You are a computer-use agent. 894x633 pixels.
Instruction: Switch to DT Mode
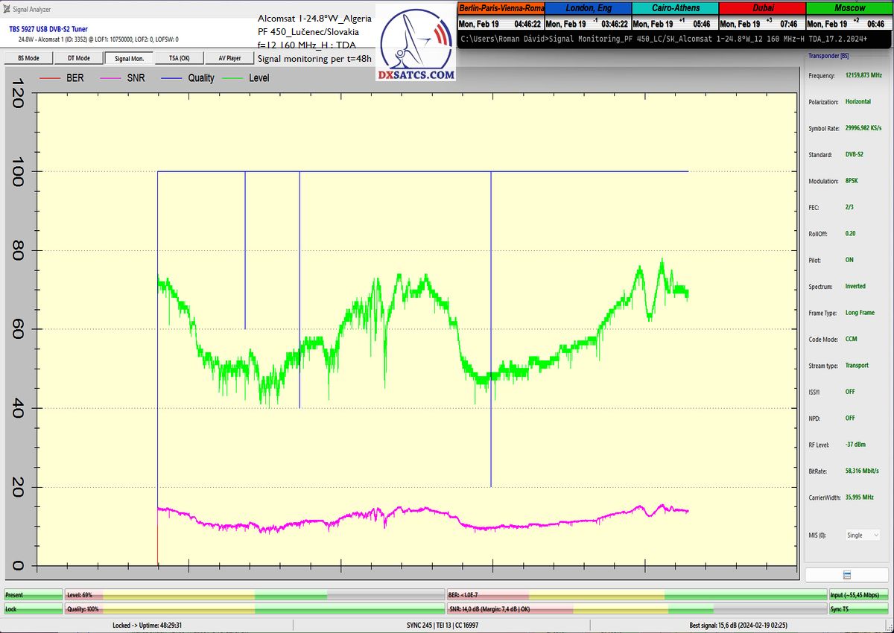pos(78,58)
